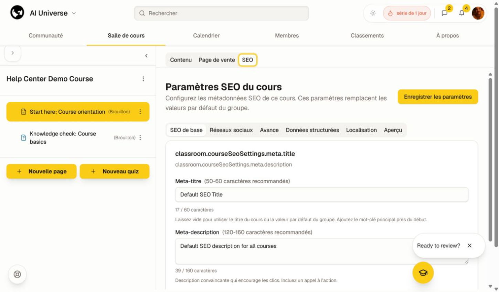Switch to the Membres tab

tap(287, 35)
